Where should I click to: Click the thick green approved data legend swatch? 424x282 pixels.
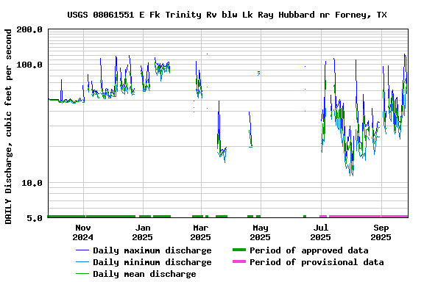point(239,250)
